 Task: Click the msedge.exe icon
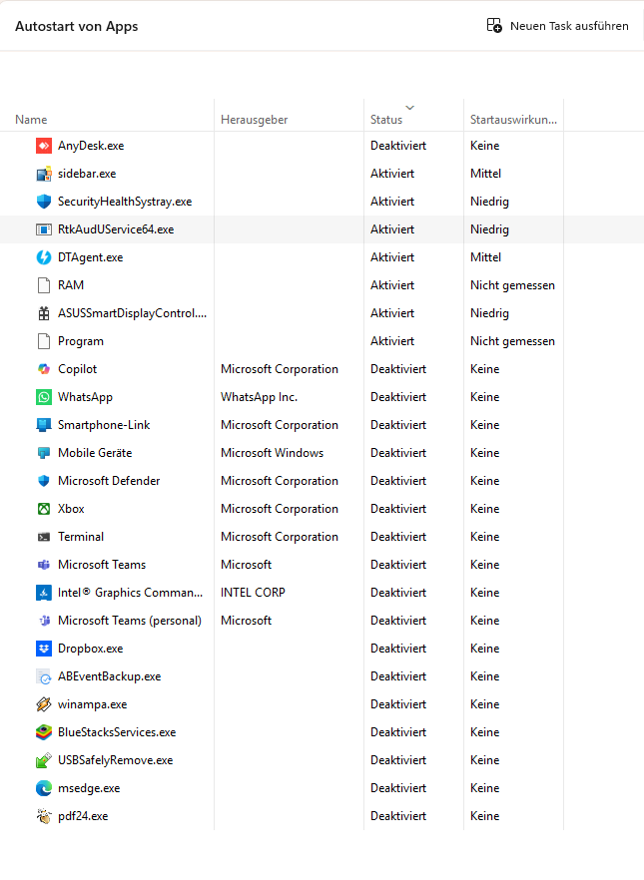pos(44,788)
